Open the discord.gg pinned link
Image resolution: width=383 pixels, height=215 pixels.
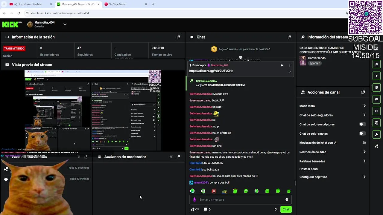coord(211,71)
